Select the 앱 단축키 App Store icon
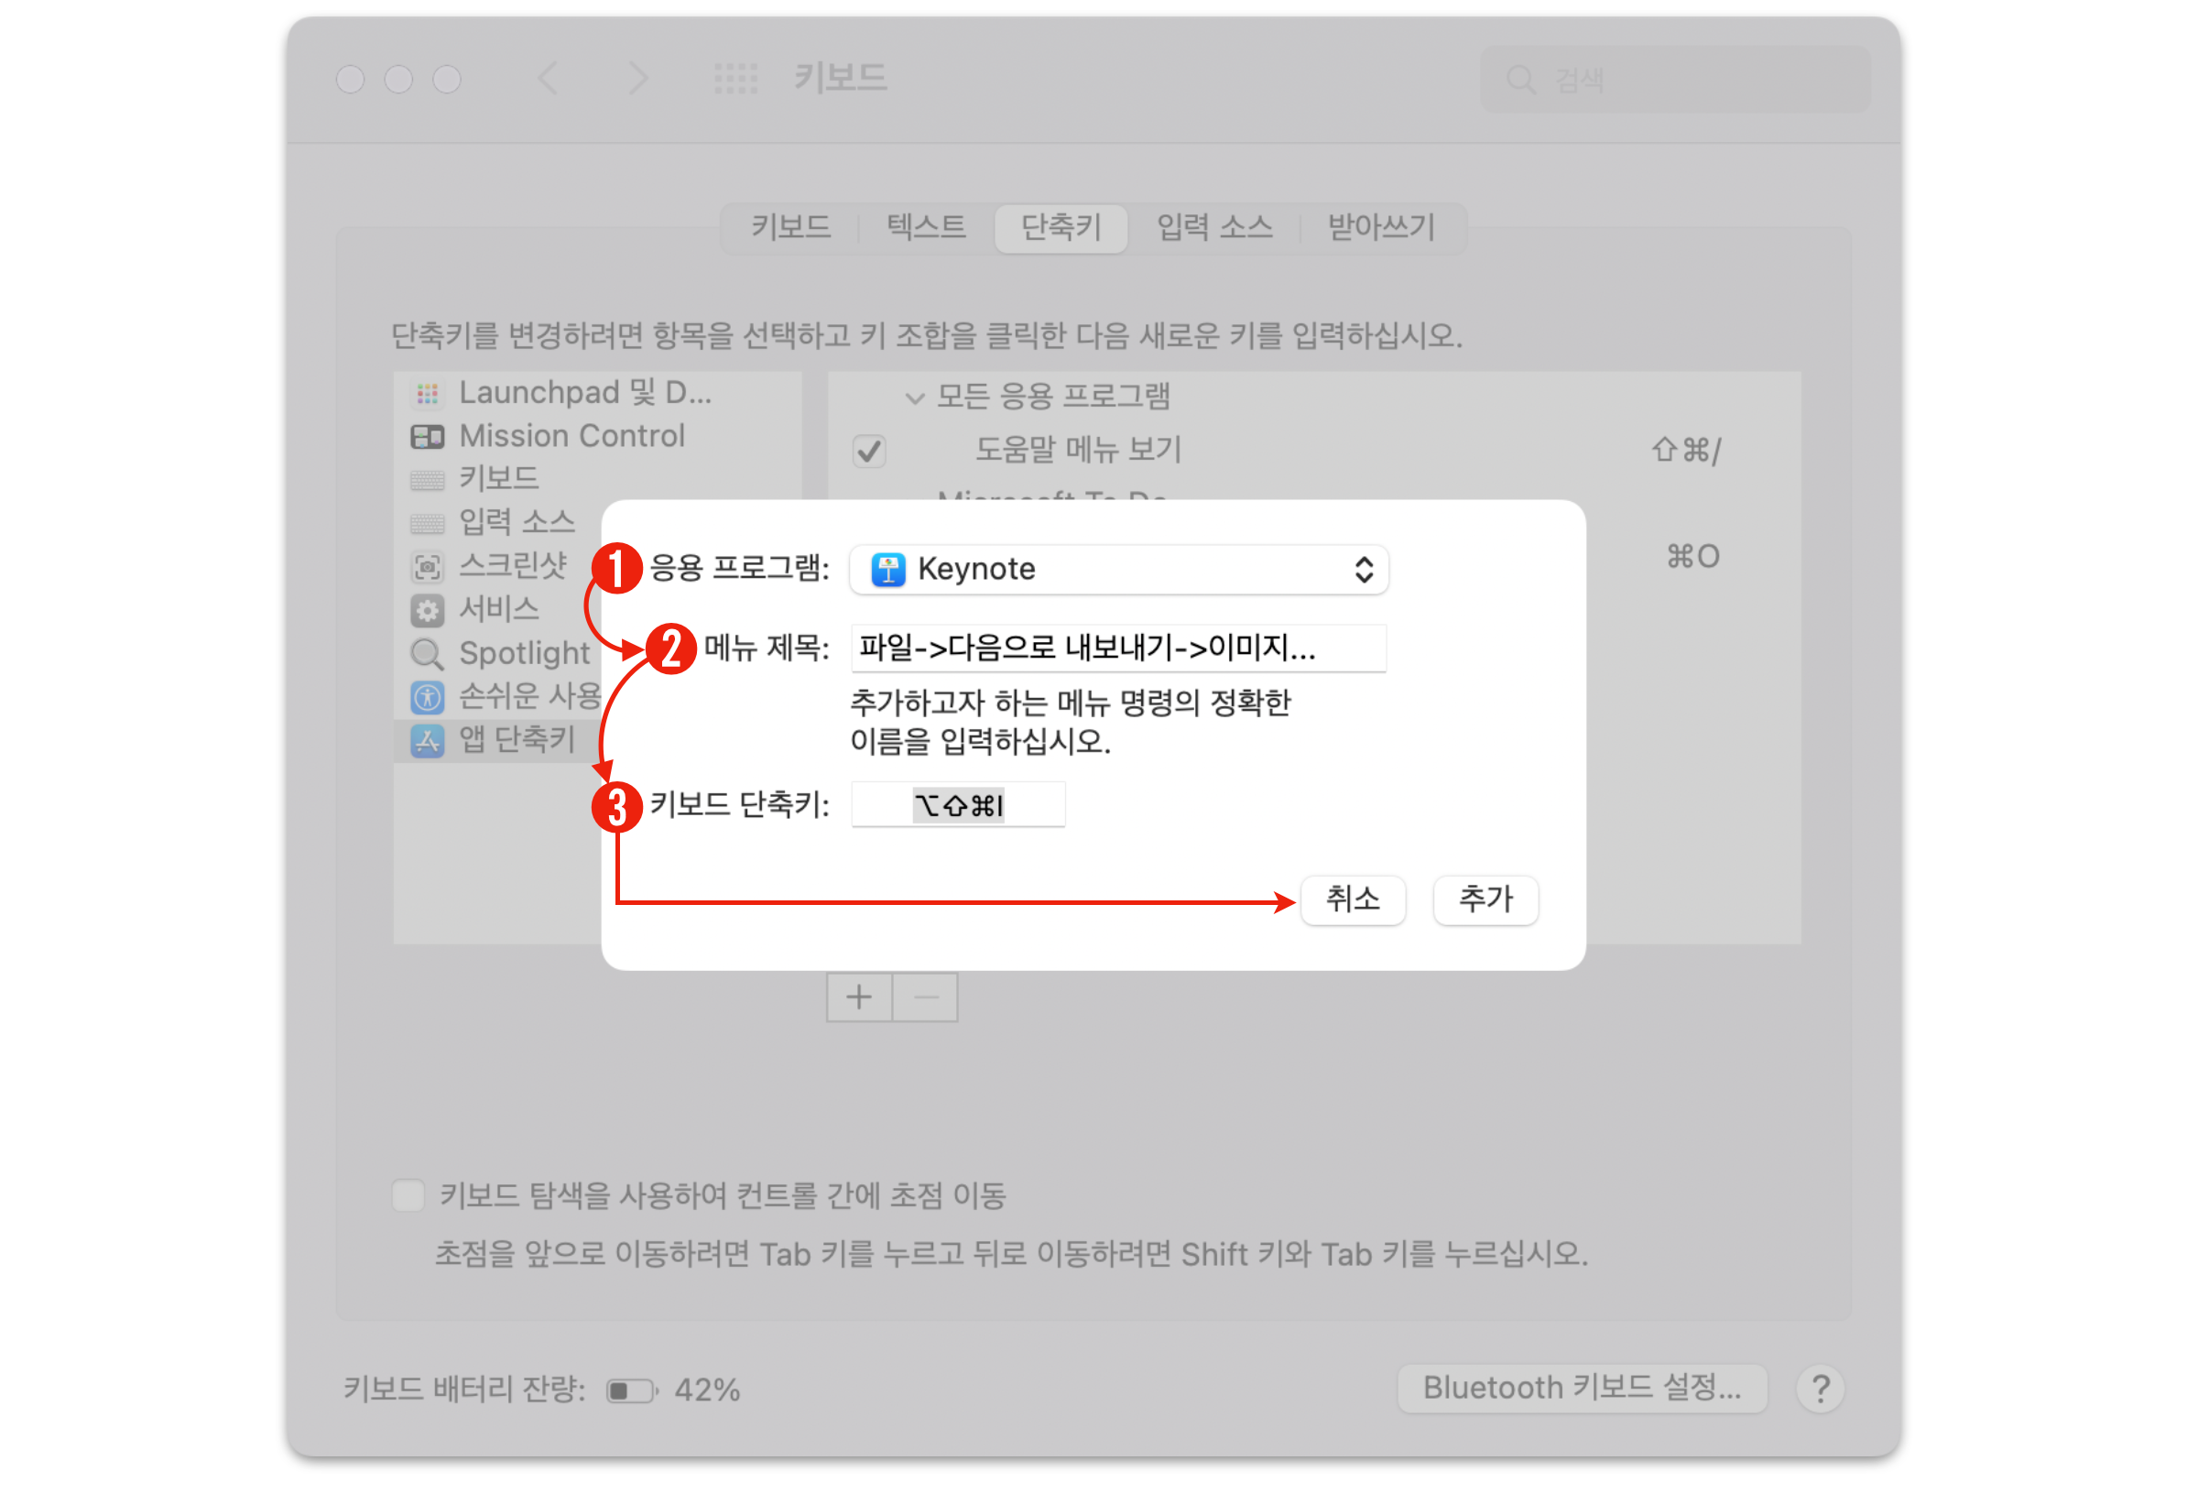 pyautogui.click(x=427, y=741)
